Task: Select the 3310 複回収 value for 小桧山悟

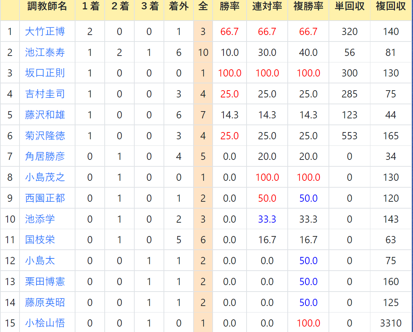Action: click(391, 323)
